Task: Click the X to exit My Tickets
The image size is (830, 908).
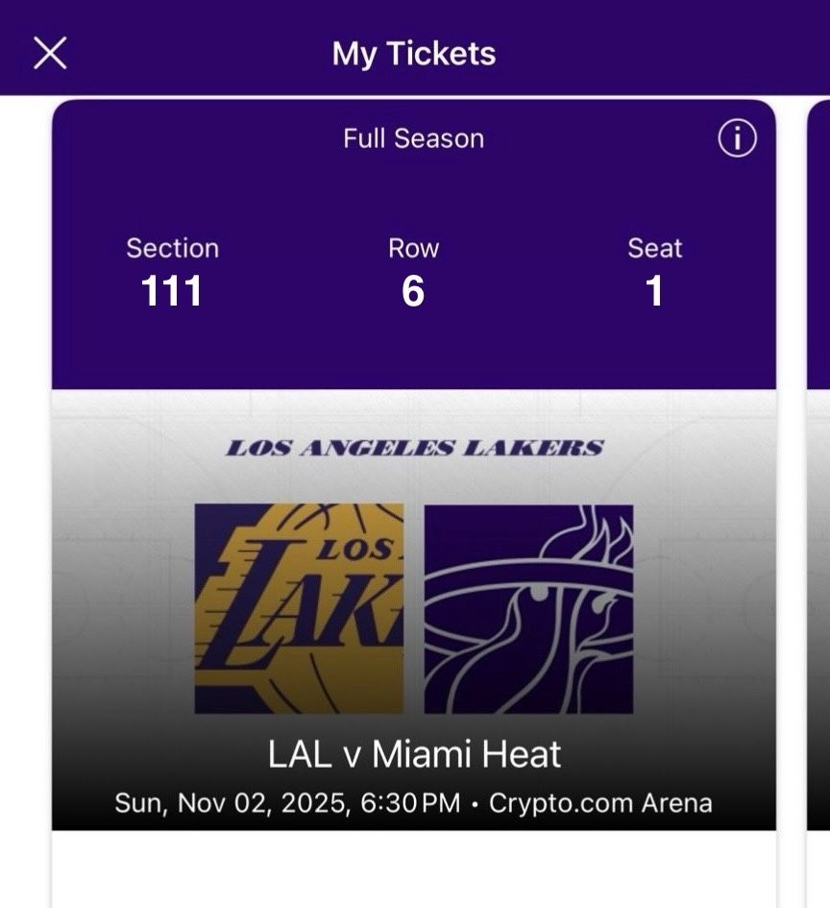Action: pyautogui.click(x=51, y=53)
